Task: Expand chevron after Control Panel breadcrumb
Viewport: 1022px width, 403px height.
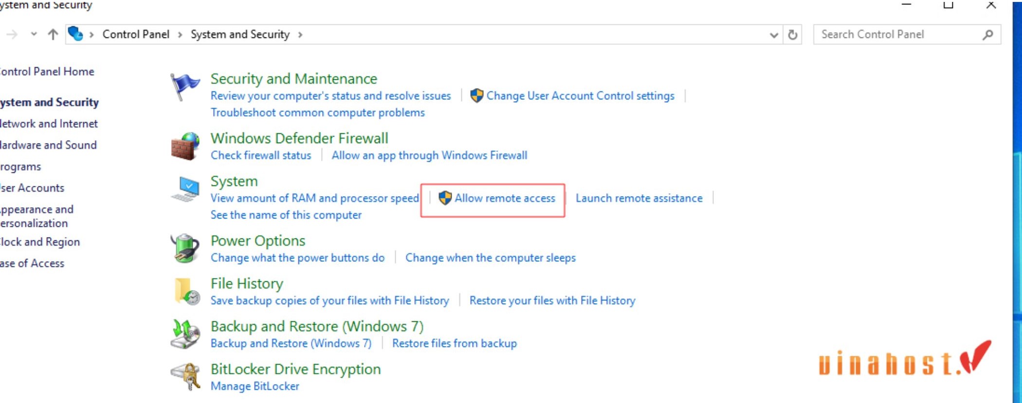Action: pyautogui.click(x=180, y=35)
